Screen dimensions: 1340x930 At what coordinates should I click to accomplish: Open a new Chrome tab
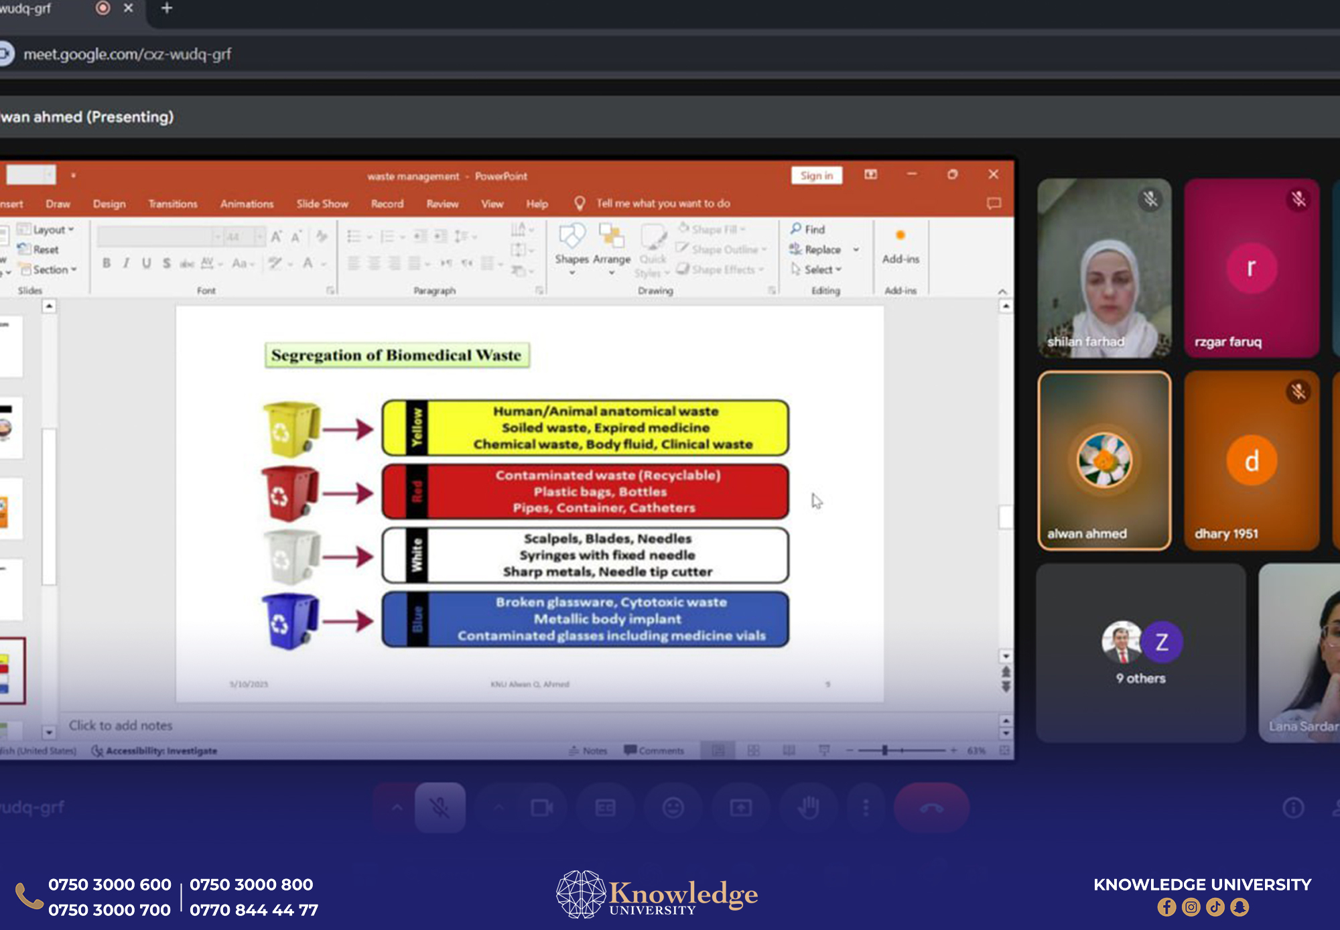pyautogui.click(x=167, y=8)
